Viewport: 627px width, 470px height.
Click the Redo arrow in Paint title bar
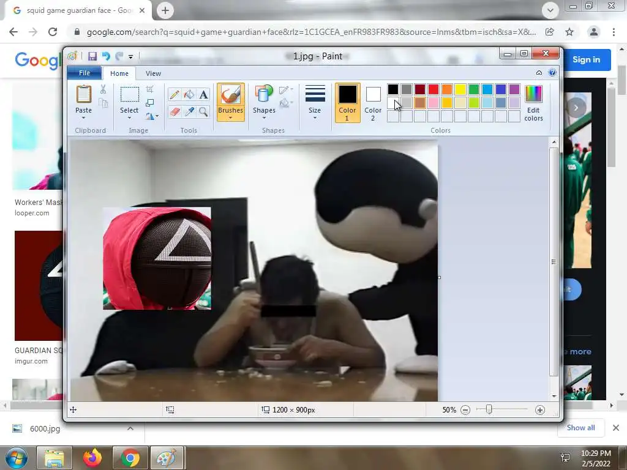(119, 56)
